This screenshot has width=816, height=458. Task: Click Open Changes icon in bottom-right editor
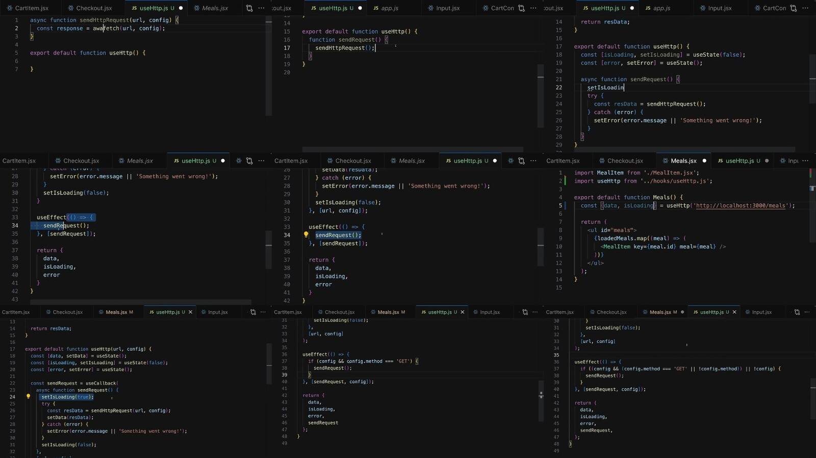797,312
